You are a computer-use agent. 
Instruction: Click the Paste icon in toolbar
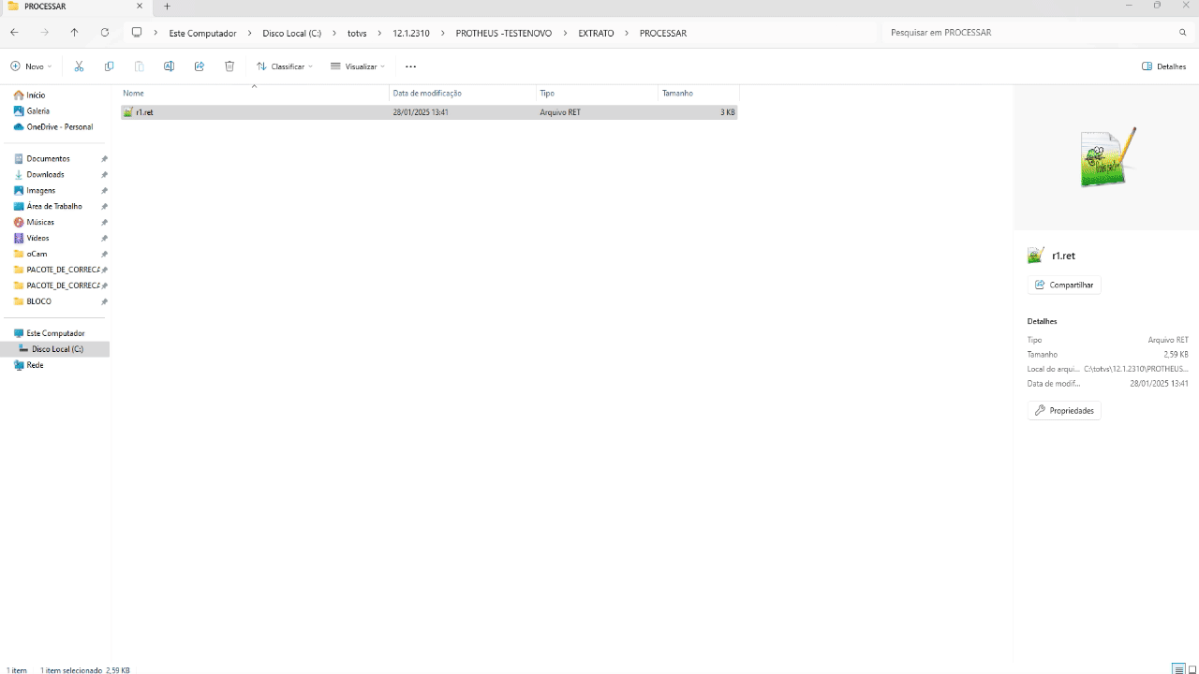[x=139, y=66]
